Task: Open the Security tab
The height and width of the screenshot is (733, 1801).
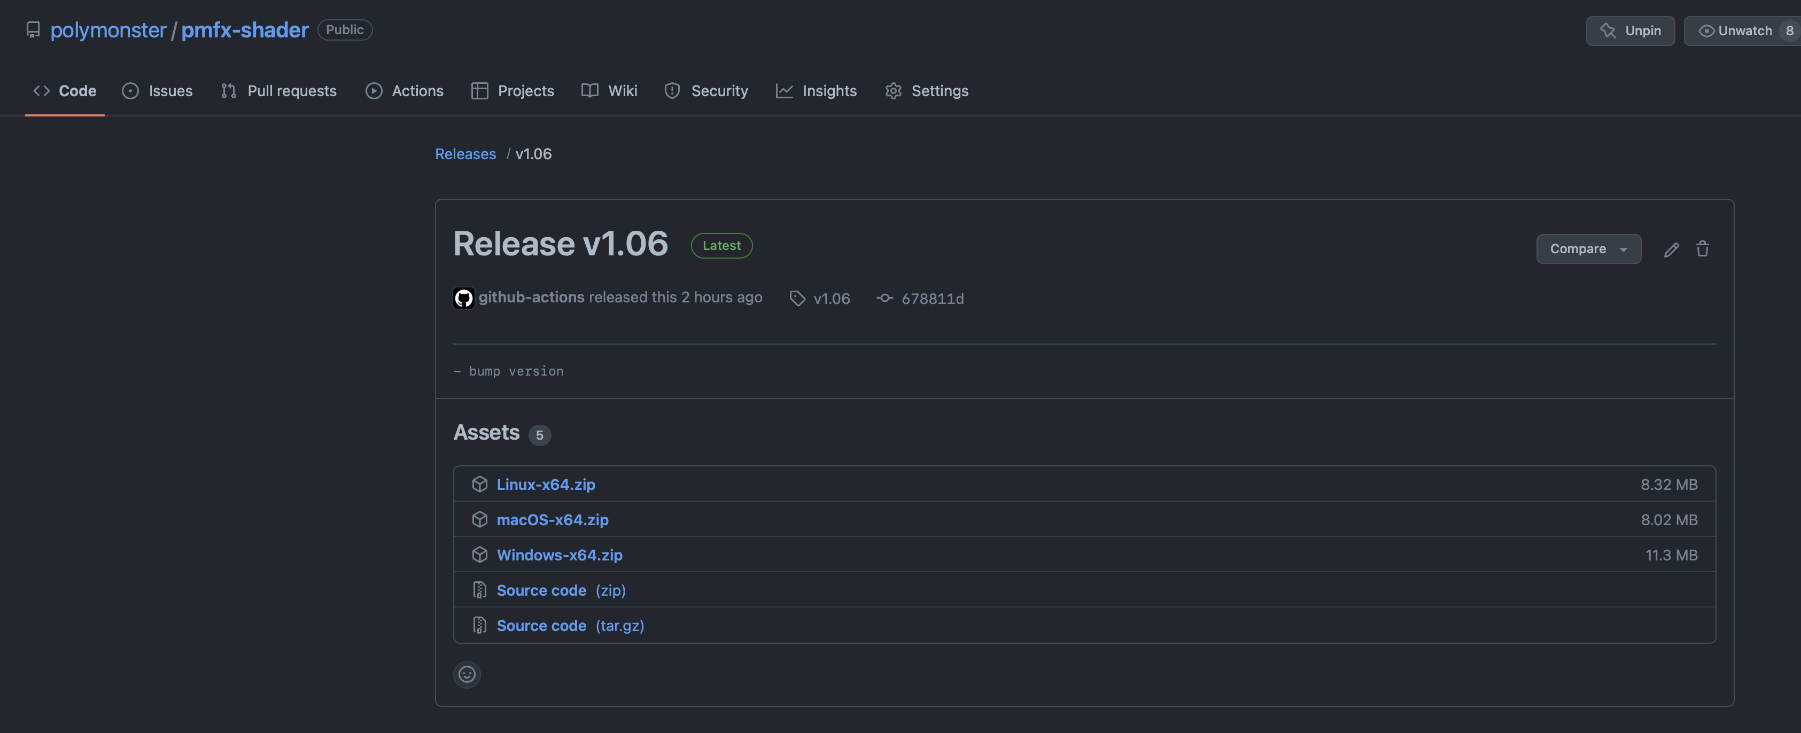Action: click(706, 91)
